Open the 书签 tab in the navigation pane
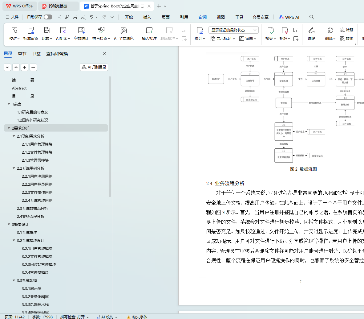 [36, 54]
